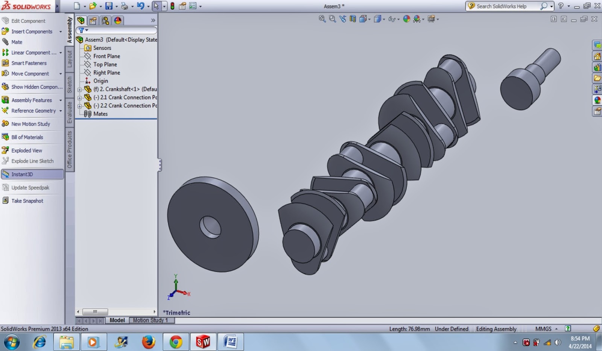
Task: Click Take Snapshot
Action: (23, 201)
